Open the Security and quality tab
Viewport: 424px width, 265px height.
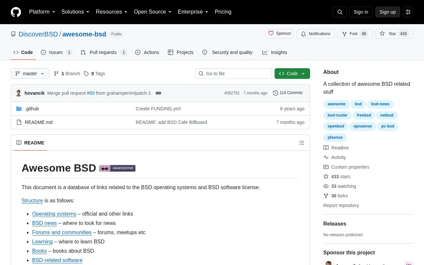click(227, 52)
